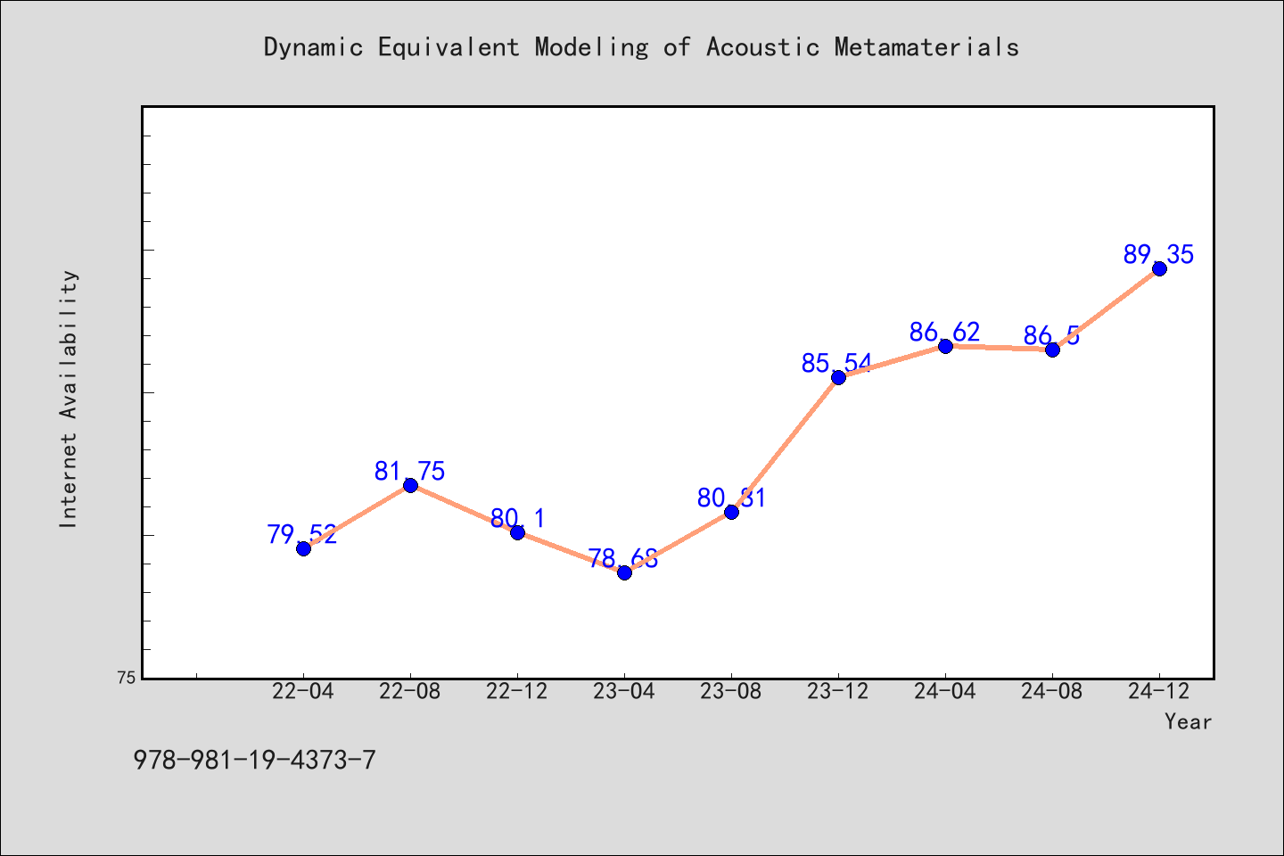The image size is (1284, 856).
Task: Click the data point labeled 80.81
Action: coord(731,512)
